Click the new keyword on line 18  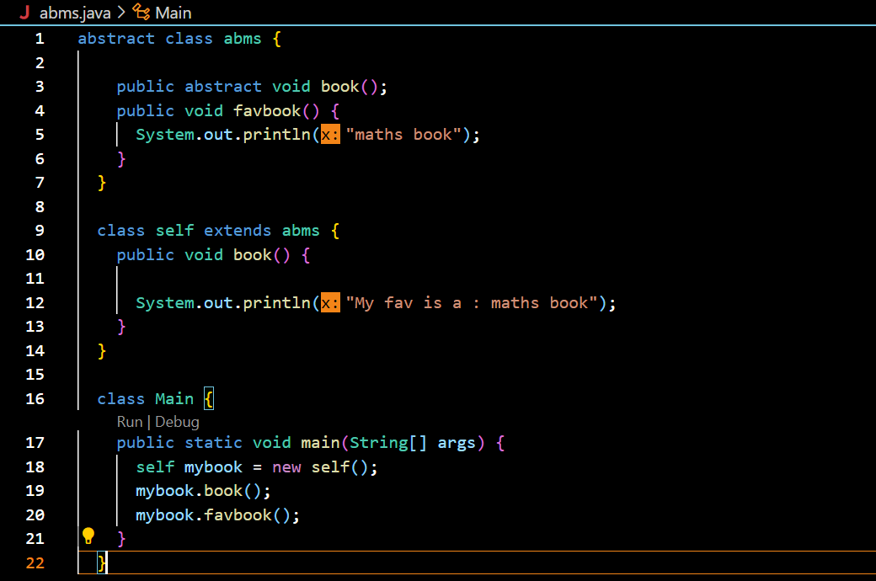click(286, 467)
